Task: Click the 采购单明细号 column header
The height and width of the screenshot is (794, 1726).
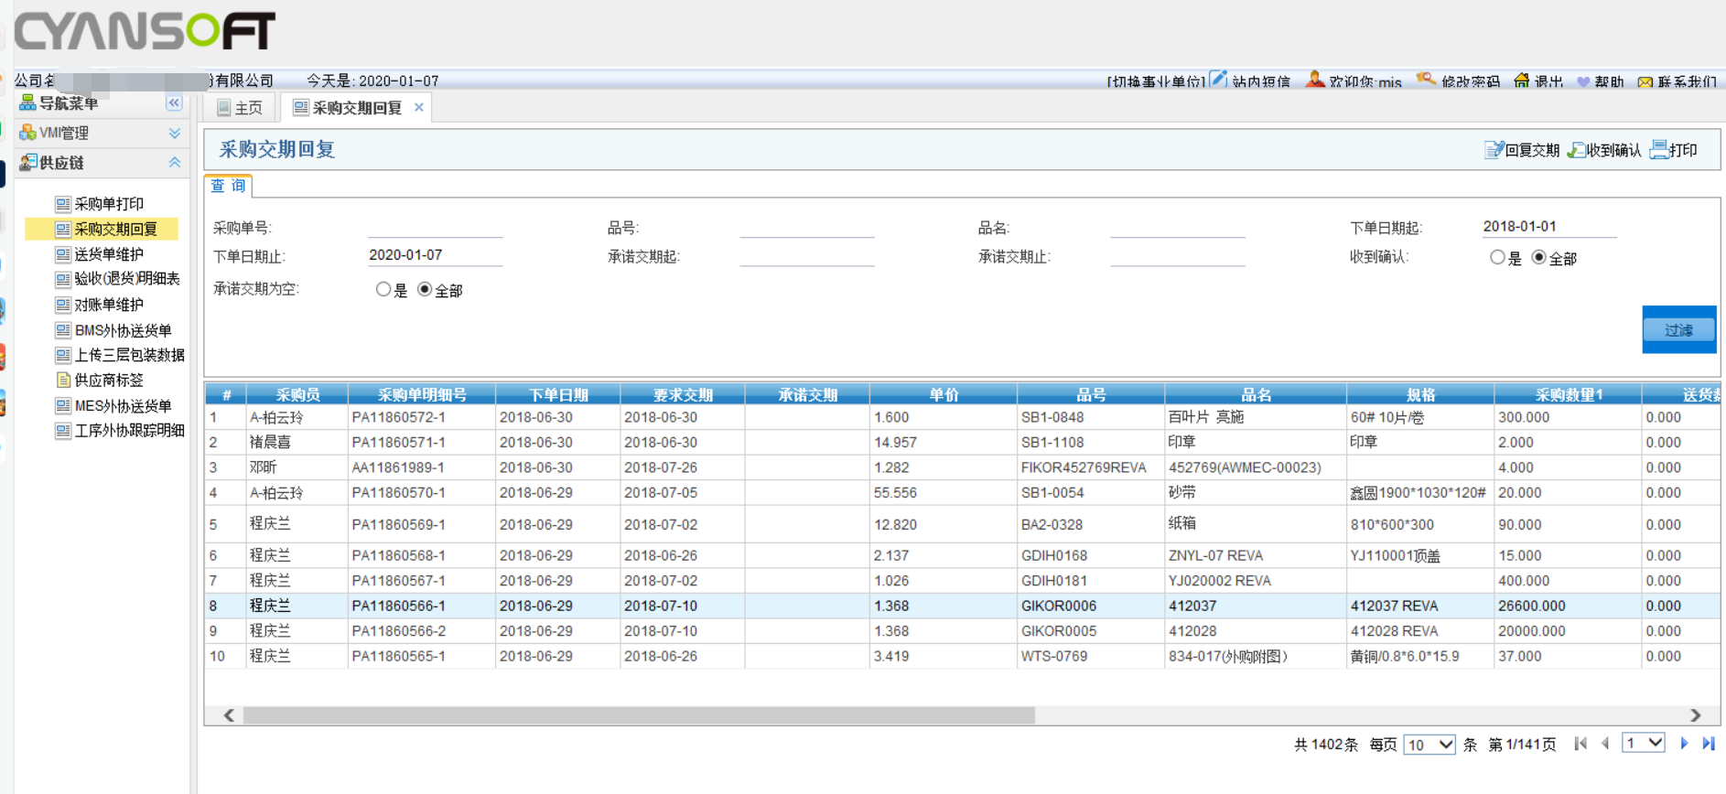Action: 422,394
